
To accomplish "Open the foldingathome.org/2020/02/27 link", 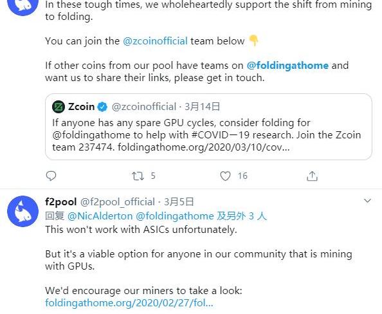I will tap(129, 303).
